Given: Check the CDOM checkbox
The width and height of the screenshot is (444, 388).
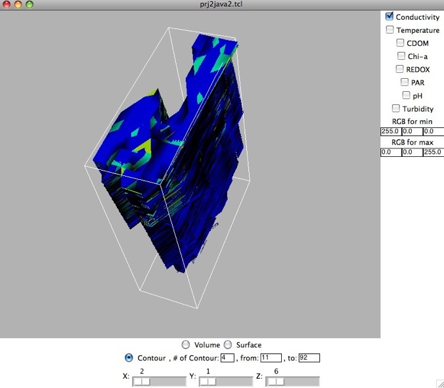Looking at the screenshot, I should 400,43.
